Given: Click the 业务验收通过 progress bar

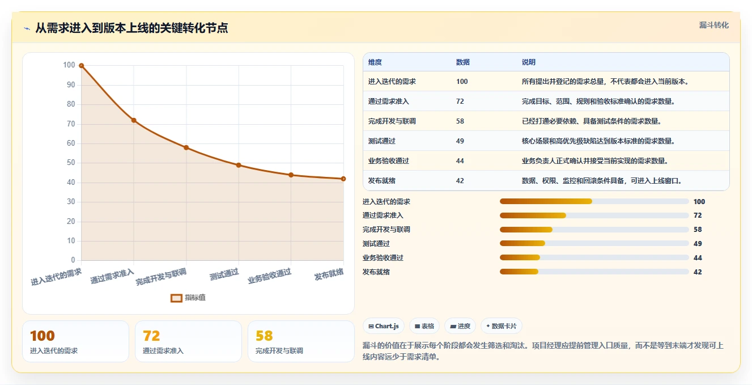Looking at the screenshot, I should (594, 258).
